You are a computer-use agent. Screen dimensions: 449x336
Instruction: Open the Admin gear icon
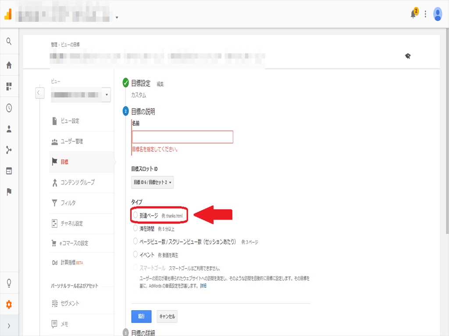(9, 305)
